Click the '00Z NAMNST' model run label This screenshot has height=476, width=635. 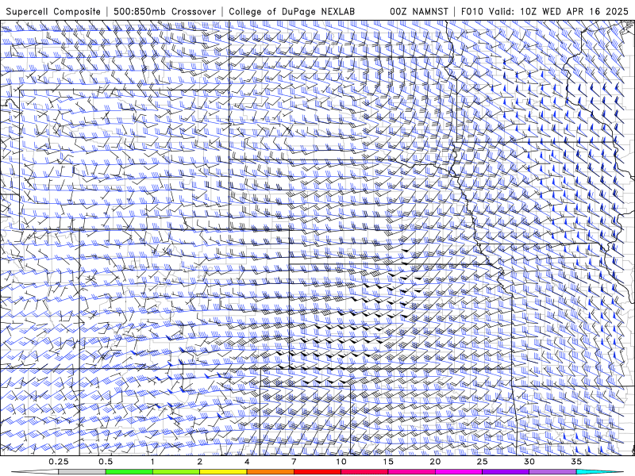pos(419,11)
